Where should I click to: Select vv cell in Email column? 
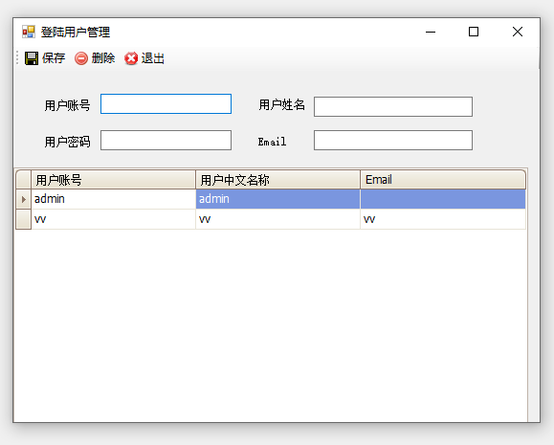click(x=443, y=219)
